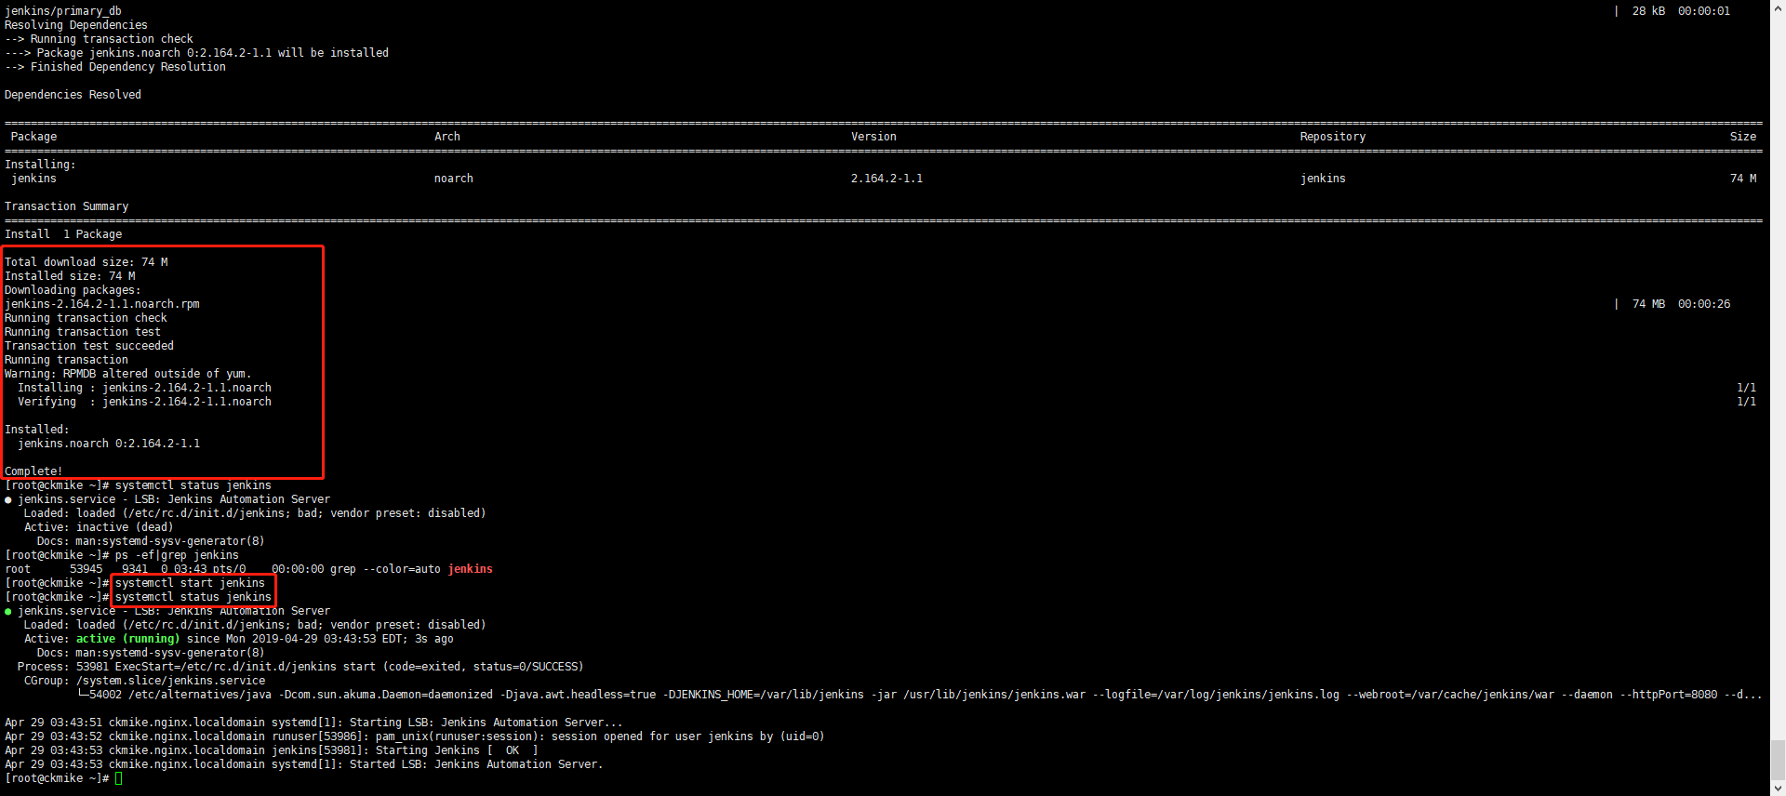Click the 'jenkins/primary_db' line
This screenshot has height=796, width=1786.
[x=63, y=11]
